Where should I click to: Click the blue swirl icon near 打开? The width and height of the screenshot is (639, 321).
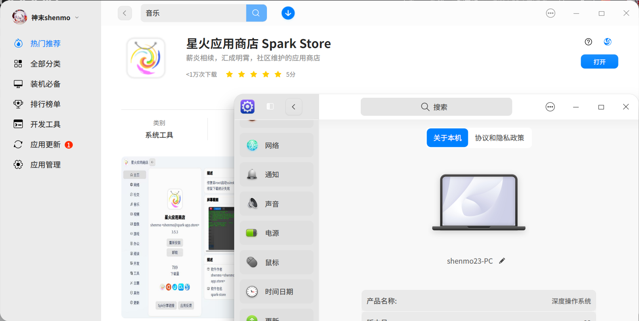(x=607, y=42)
